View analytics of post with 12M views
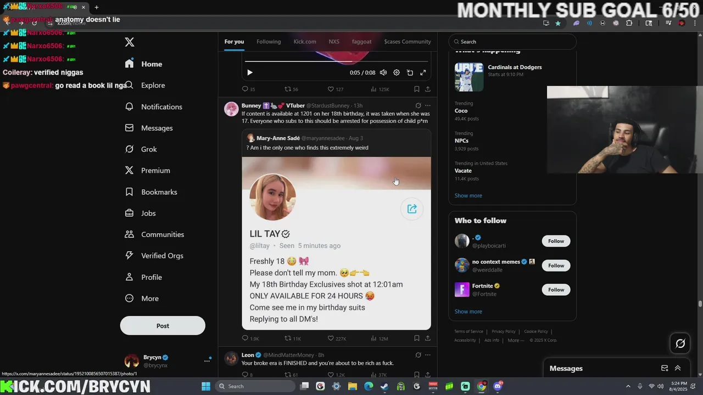Screen dimensions: 703x395 click(380, 338)
